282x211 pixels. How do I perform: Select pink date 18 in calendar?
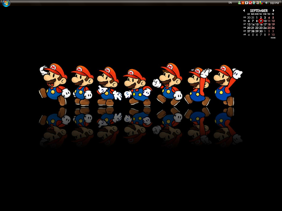[x=269, y=25]
